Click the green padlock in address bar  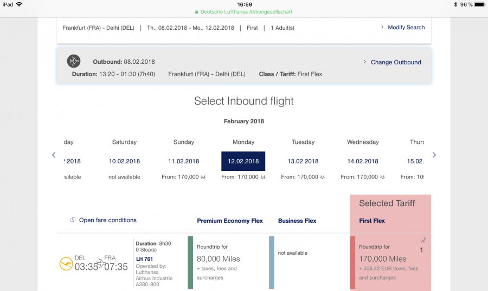(197, 12)
